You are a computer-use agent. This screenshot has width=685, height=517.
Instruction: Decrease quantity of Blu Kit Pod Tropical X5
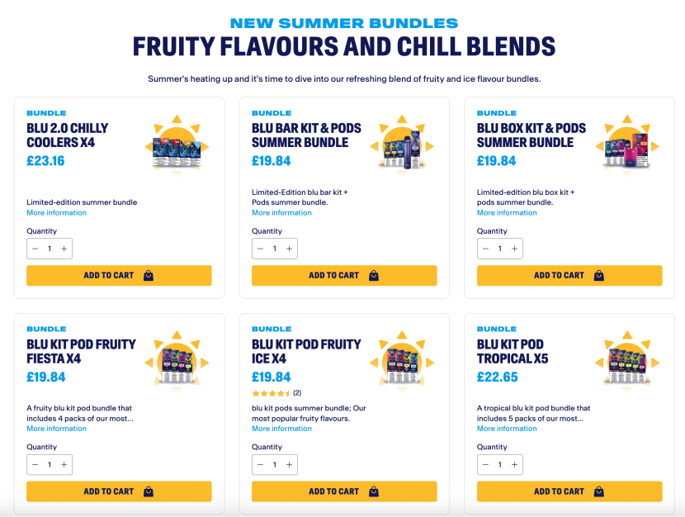coord(485,465)
